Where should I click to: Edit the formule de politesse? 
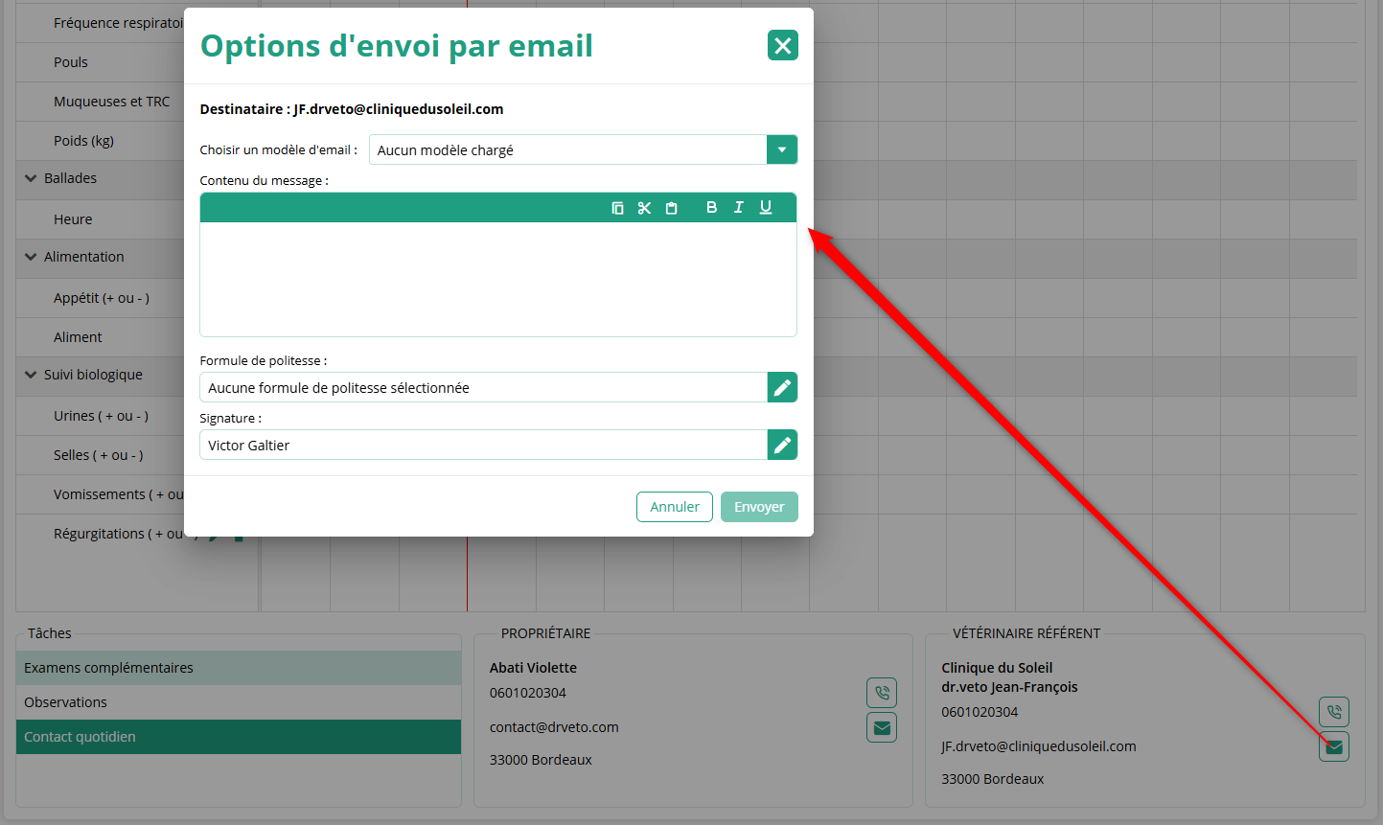click(782, 387)
